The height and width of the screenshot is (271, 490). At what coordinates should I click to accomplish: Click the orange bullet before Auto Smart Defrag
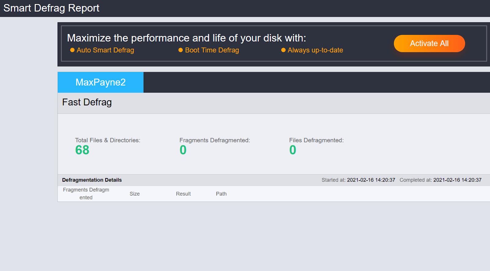click(x=72, y=50)
